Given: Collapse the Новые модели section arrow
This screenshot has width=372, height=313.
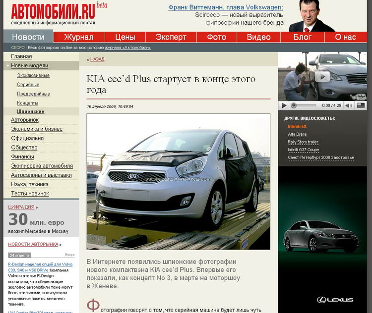Looking at the screenshot, I should coord(7,66).
